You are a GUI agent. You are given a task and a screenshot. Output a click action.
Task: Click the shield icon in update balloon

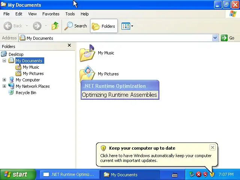point(103,148)
